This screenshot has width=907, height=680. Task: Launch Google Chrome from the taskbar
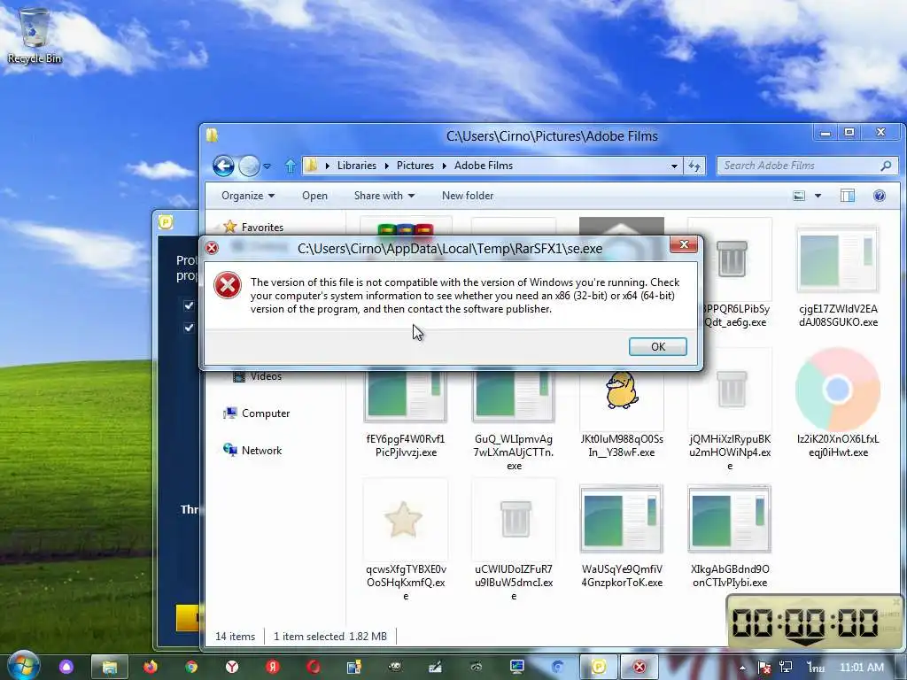coord(191,667)
